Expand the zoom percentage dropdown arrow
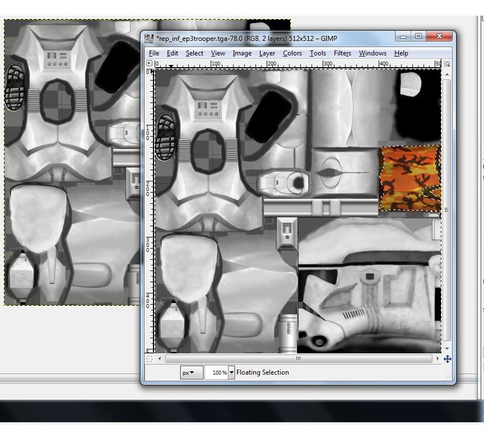 (x=231, y=372)
